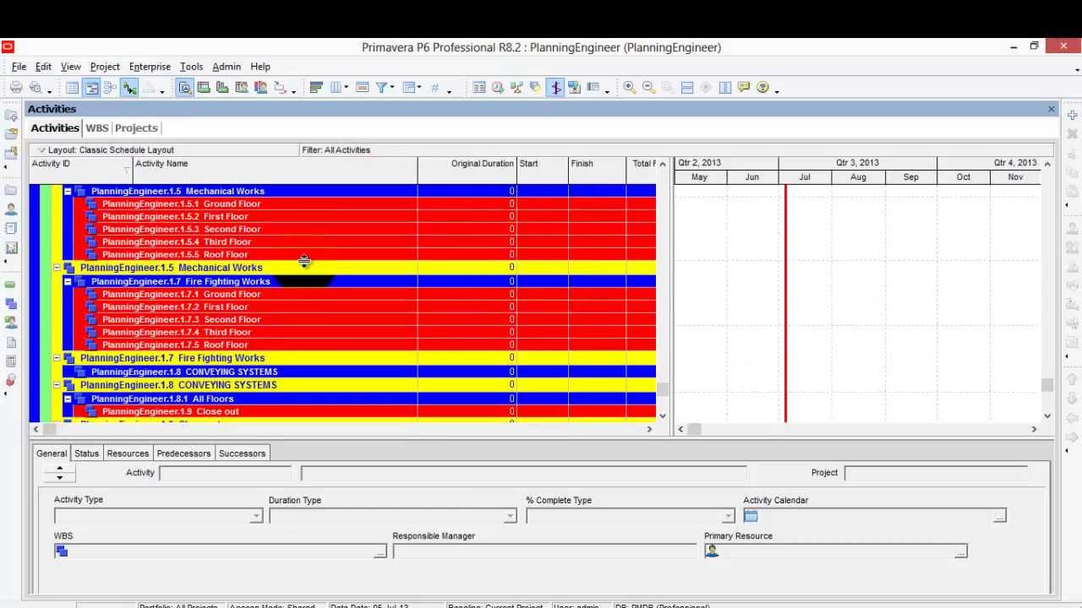1082x608 pixels.
Task: Open the Duration Type dropdown
Action: tap(510, 516)
